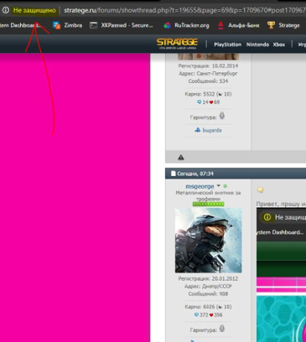Click msgeorge's Halo avatar image
The height and width of the screenshot is (342, 306).
208,241
